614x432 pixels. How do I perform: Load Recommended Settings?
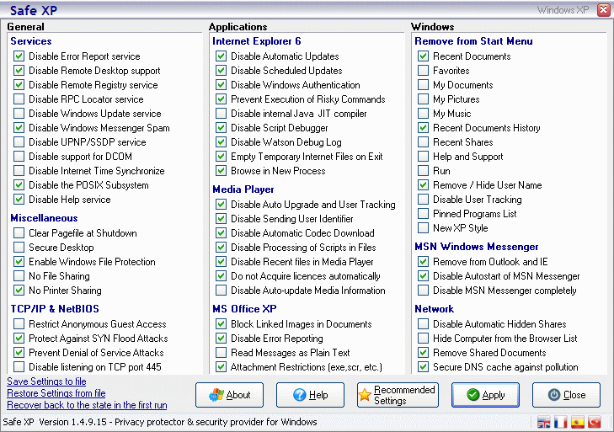coord(398,395)
